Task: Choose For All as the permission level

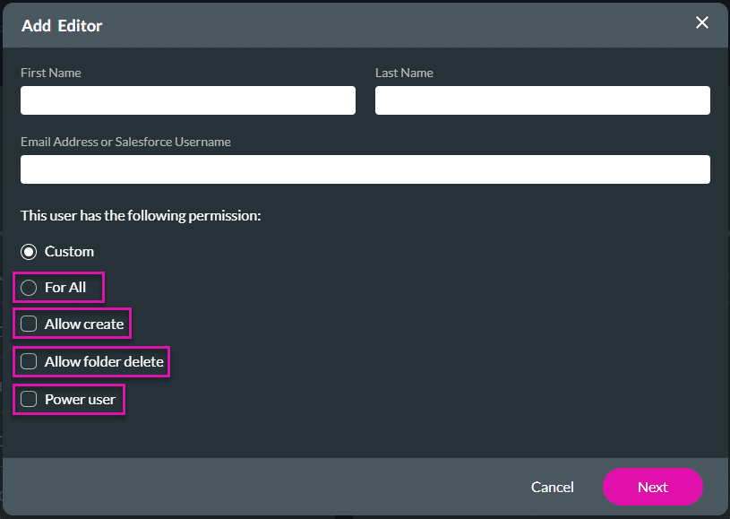Action: (28, 287)
